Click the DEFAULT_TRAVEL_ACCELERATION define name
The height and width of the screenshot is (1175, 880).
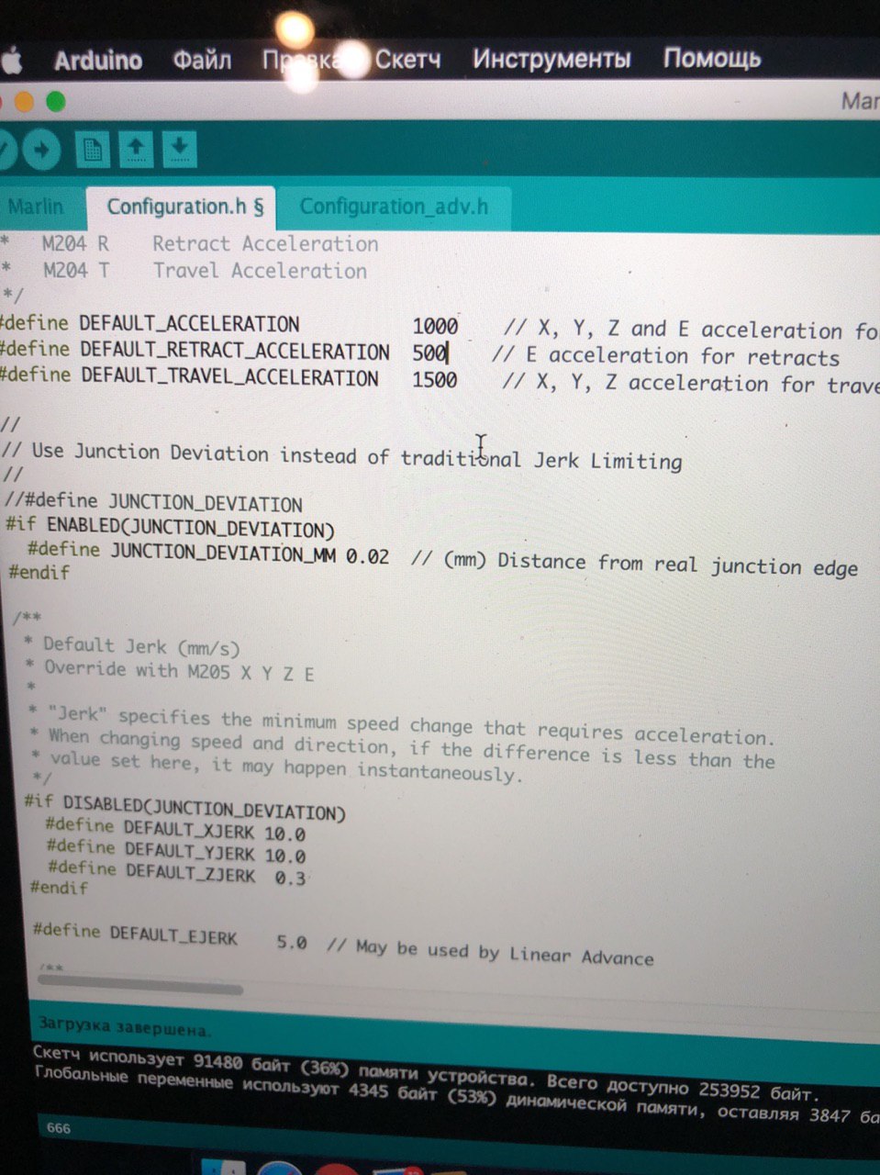point(229,377)
